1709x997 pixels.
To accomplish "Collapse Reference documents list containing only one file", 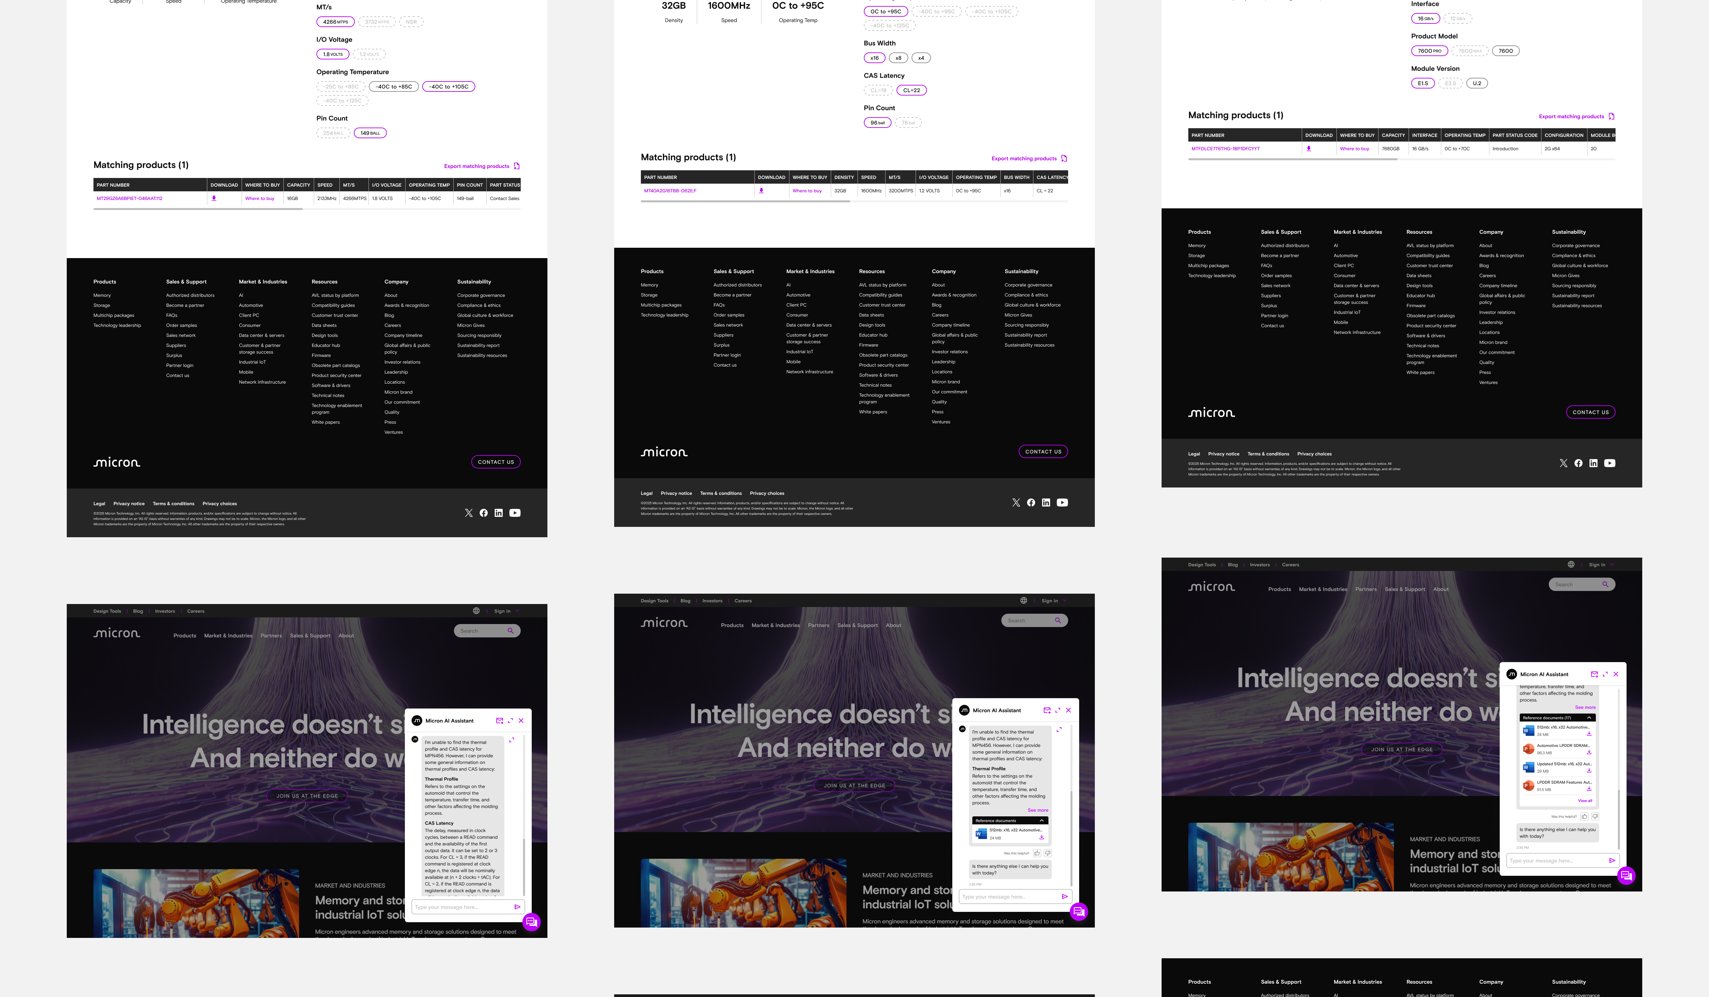I will coord(1041,821).
